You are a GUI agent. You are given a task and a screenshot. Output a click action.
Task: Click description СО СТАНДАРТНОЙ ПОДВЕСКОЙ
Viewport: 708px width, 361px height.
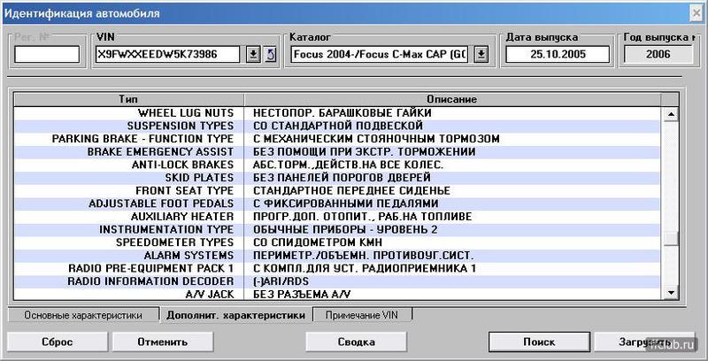tap(338, 126)
